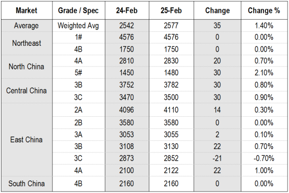Image resolution: width=289 pixels, height=193 pixels.
Task: Click the Market column header
Action: pos(27,11)
